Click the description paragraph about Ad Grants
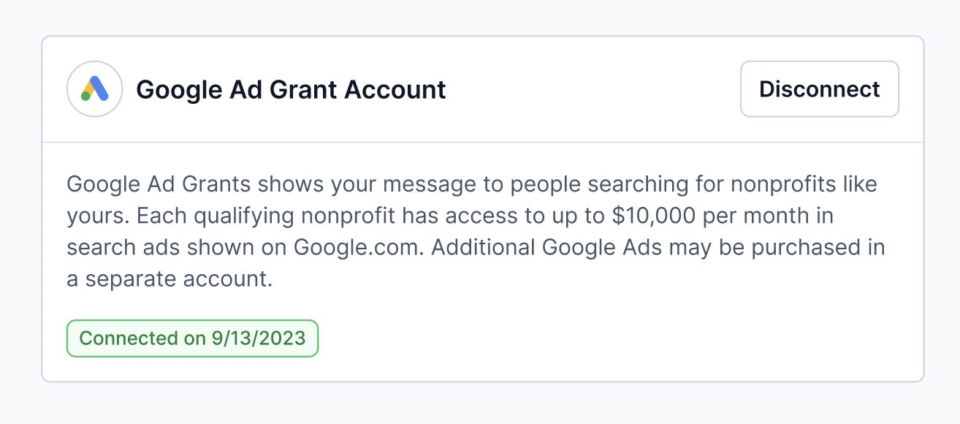The image size is (960, 424). 476,232
